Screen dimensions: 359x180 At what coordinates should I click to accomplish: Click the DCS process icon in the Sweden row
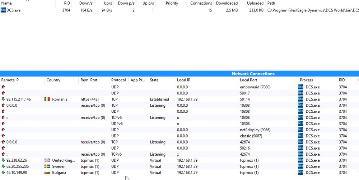pos(300,166)
